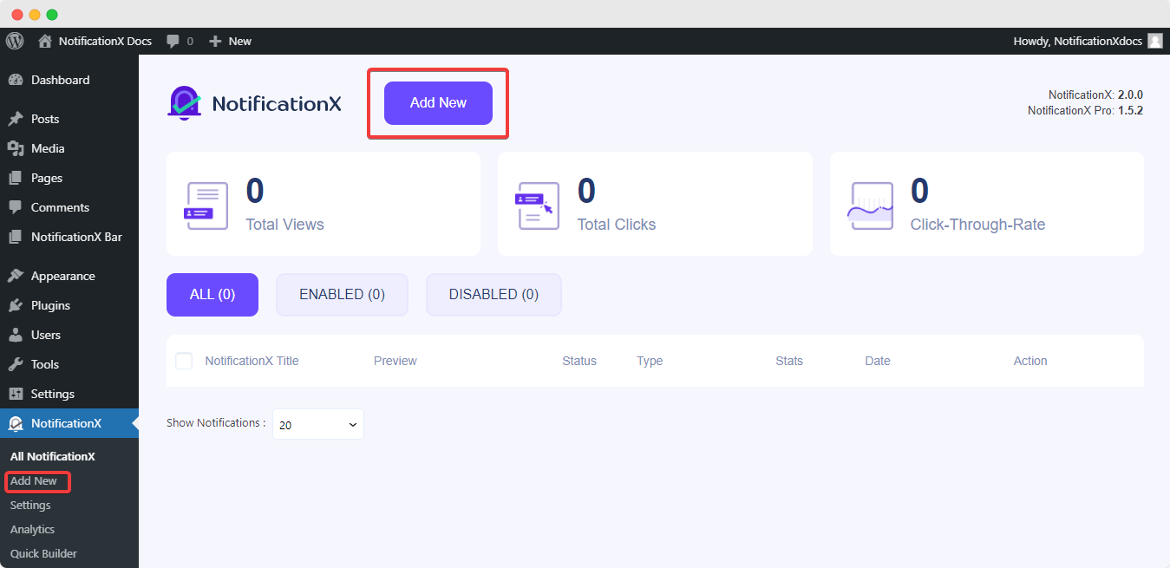Switch to the ALL (0) tab
Viewport: 1170px width, 568px height.
tap(212, 295)
